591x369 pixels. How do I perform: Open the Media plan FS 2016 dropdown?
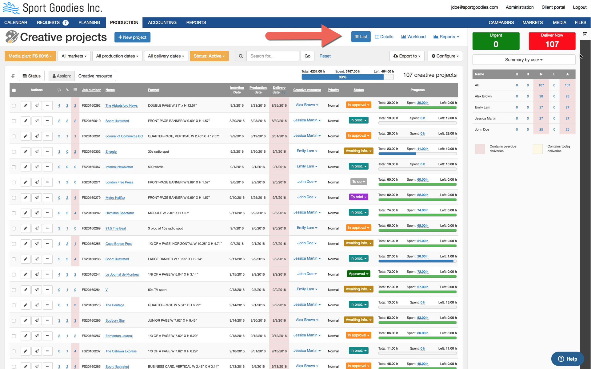30,56
